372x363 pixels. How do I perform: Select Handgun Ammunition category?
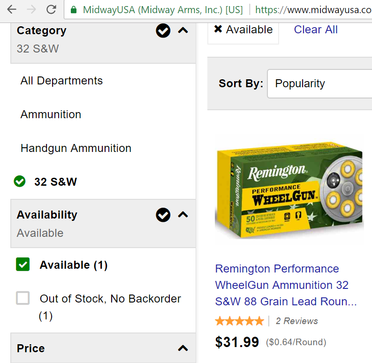click(76, 148)
